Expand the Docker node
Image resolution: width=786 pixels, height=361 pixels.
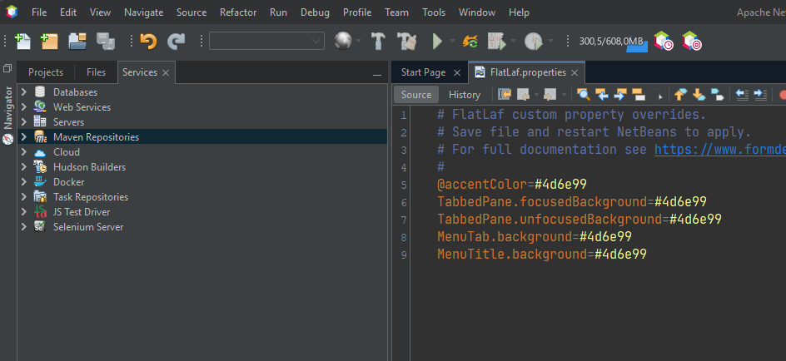click(23, 182)
